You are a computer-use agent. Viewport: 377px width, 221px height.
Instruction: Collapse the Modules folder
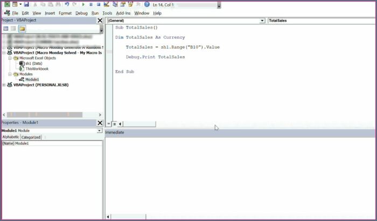coord(10,74)
